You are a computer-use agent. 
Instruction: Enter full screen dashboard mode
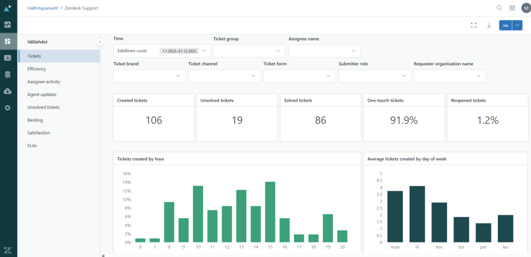click(473, 25)
